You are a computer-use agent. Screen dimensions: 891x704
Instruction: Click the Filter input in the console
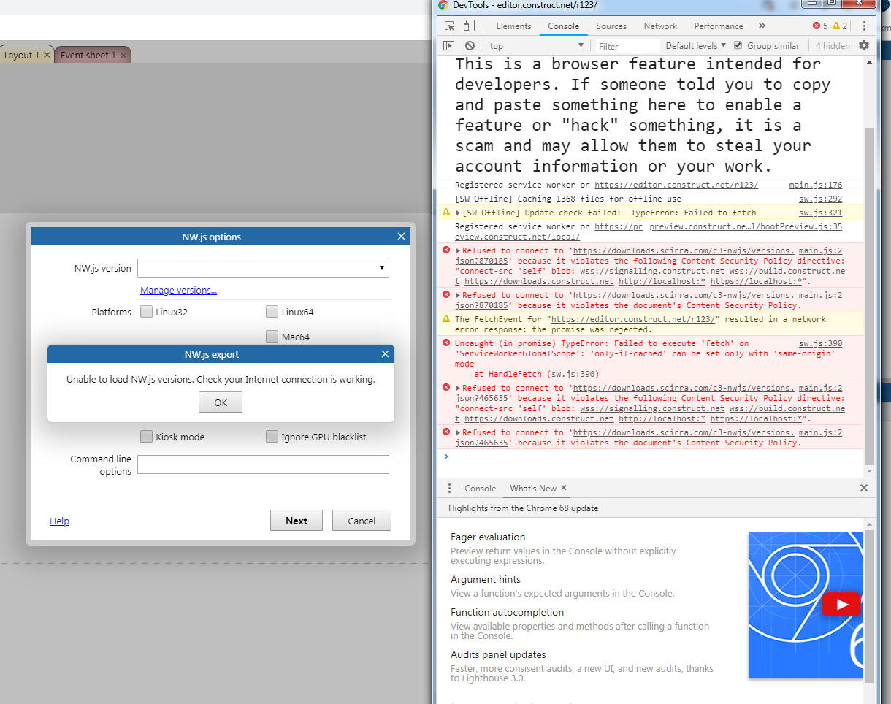tap(627, 45)
